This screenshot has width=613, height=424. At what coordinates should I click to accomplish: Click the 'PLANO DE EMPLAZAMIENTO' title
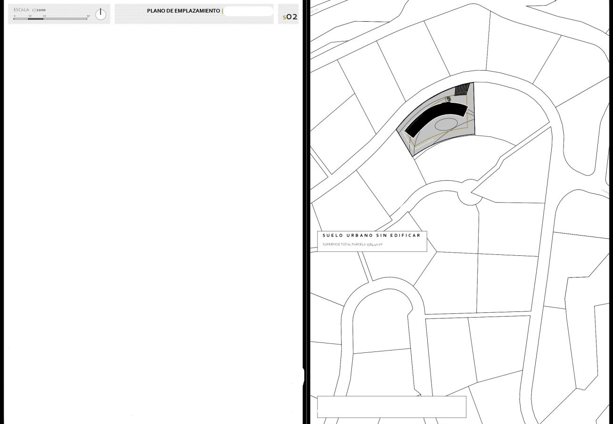[x=183, y=11]
